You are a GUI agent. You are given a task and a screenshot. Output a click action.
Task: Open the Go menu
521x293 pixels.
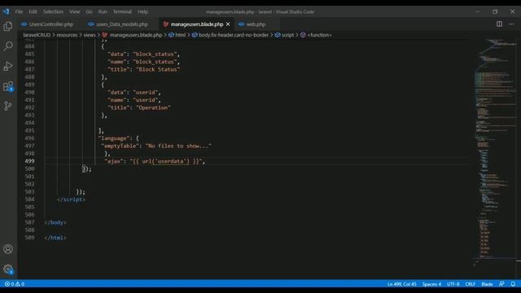89,11
